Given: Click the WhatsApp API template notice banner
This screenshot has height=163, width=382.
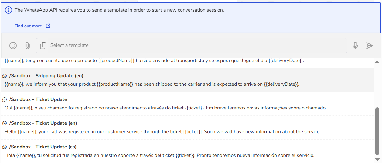Looking at the screenshot, I should [x=191, y=18].
